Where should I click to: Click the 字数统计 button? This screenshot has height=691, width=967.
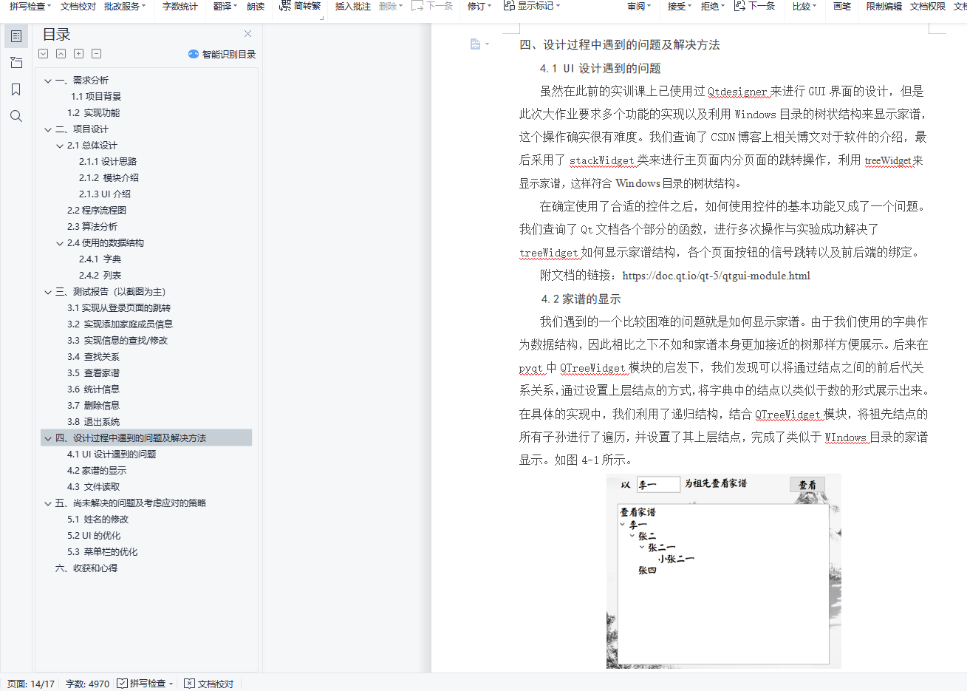pos(180,6)
